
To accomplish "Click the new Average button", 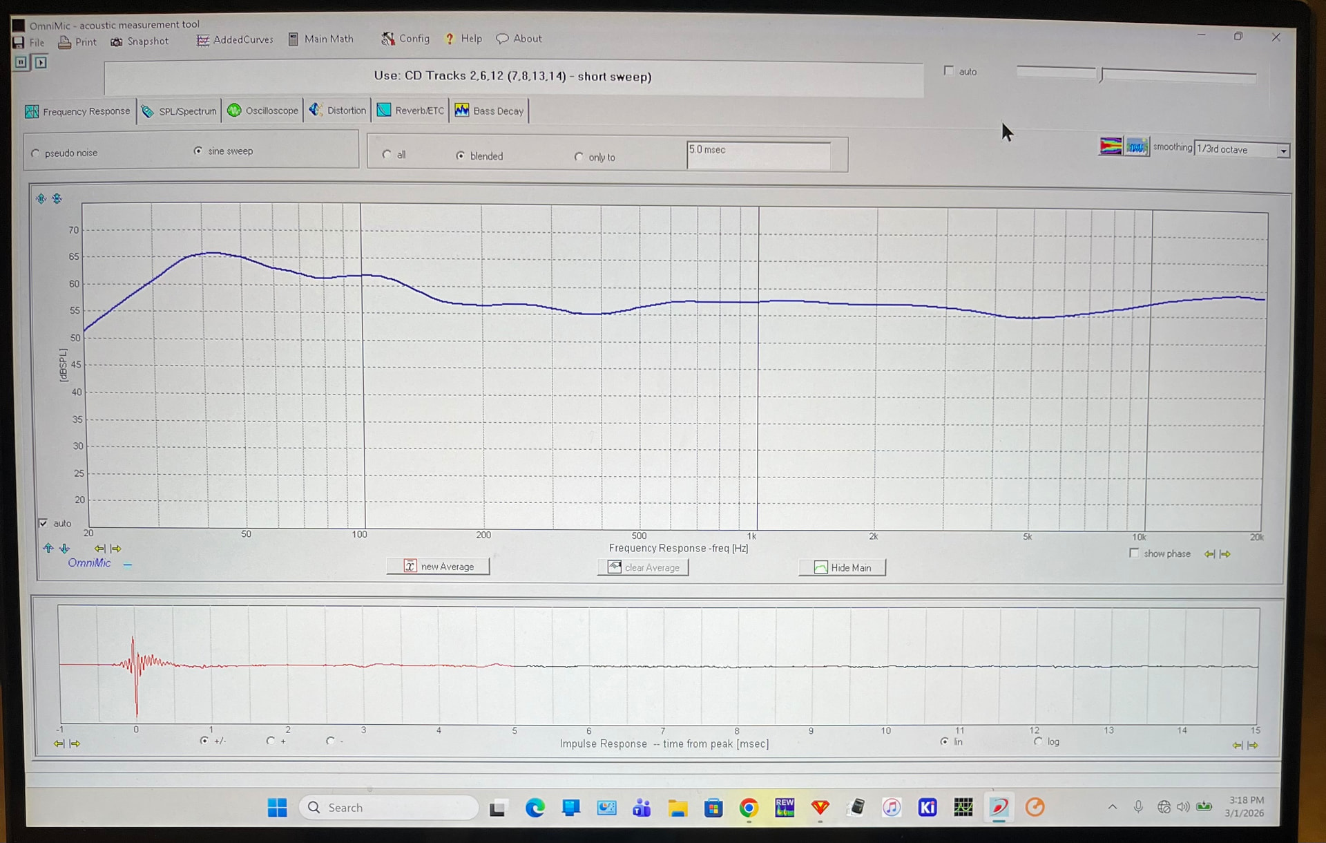I will point(439,567).
